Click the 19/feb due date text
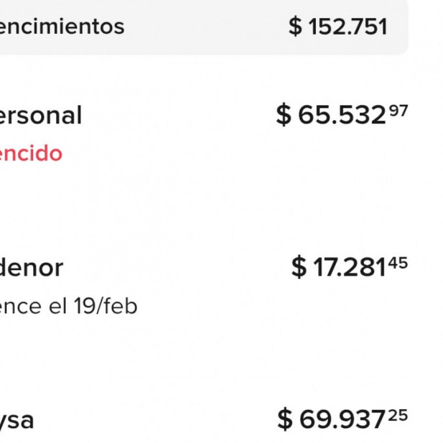 point(105,307)
